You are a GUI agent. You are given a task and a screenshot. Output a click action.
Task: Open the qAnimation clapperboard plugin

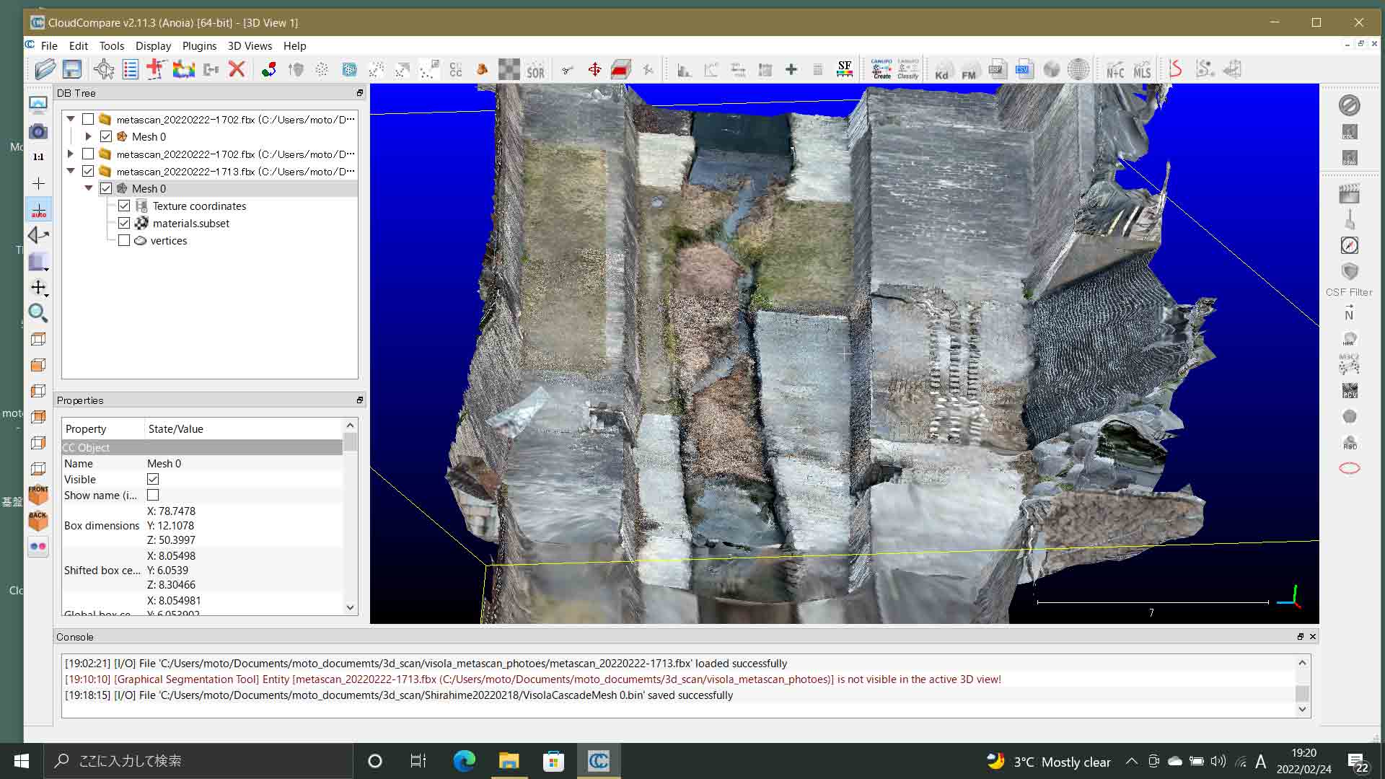click(1350, 193)
